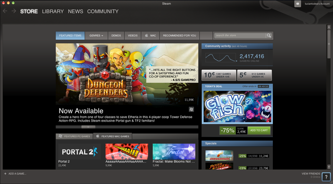Viewport: 333px width, 184px height.
Task: Switch to LIBRARY
Action: [x=53, y=11]
